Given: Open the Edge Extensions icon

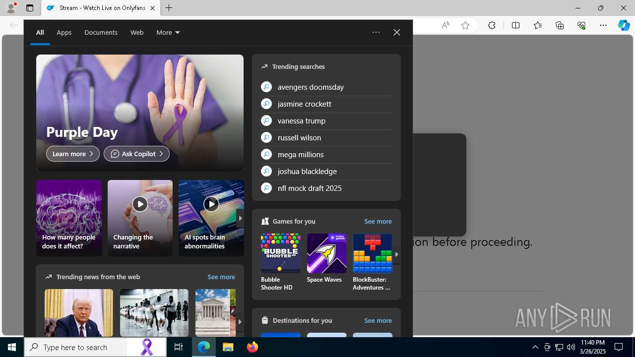Looking at the screenshot, I should click(x=492, y=25).
